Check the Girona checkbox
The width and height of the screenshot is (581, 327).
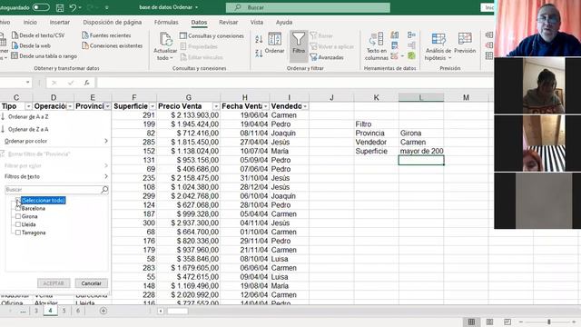tap(18, 216)
